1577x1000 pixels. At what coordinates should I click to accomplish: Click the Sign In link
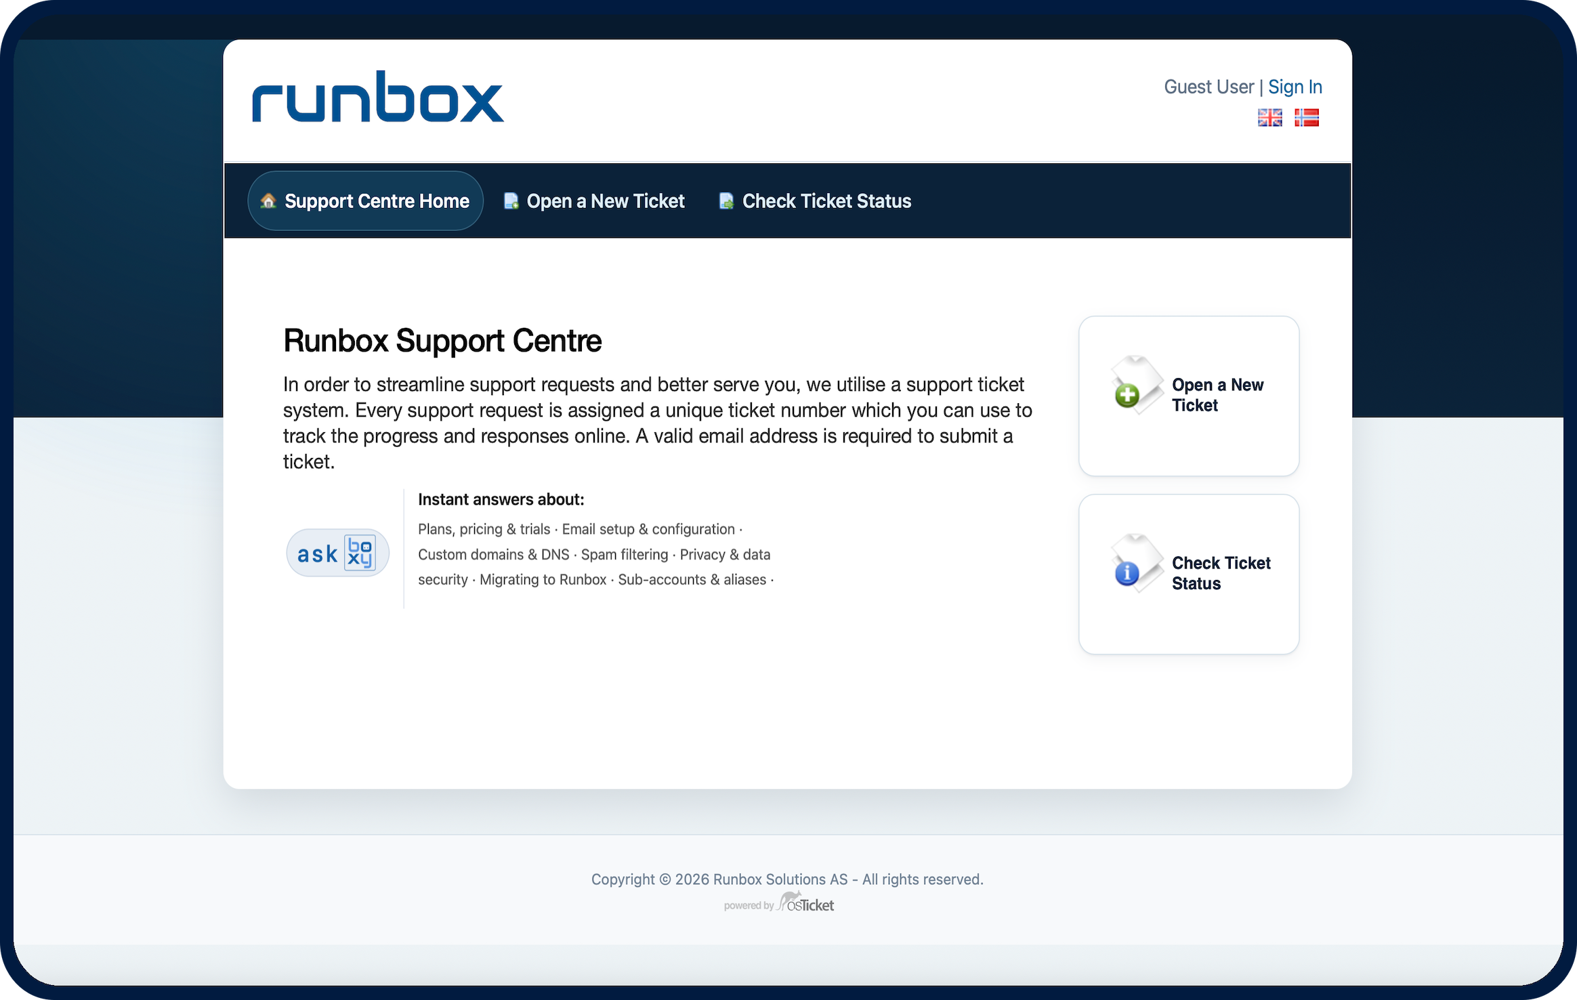[1295, 87]
